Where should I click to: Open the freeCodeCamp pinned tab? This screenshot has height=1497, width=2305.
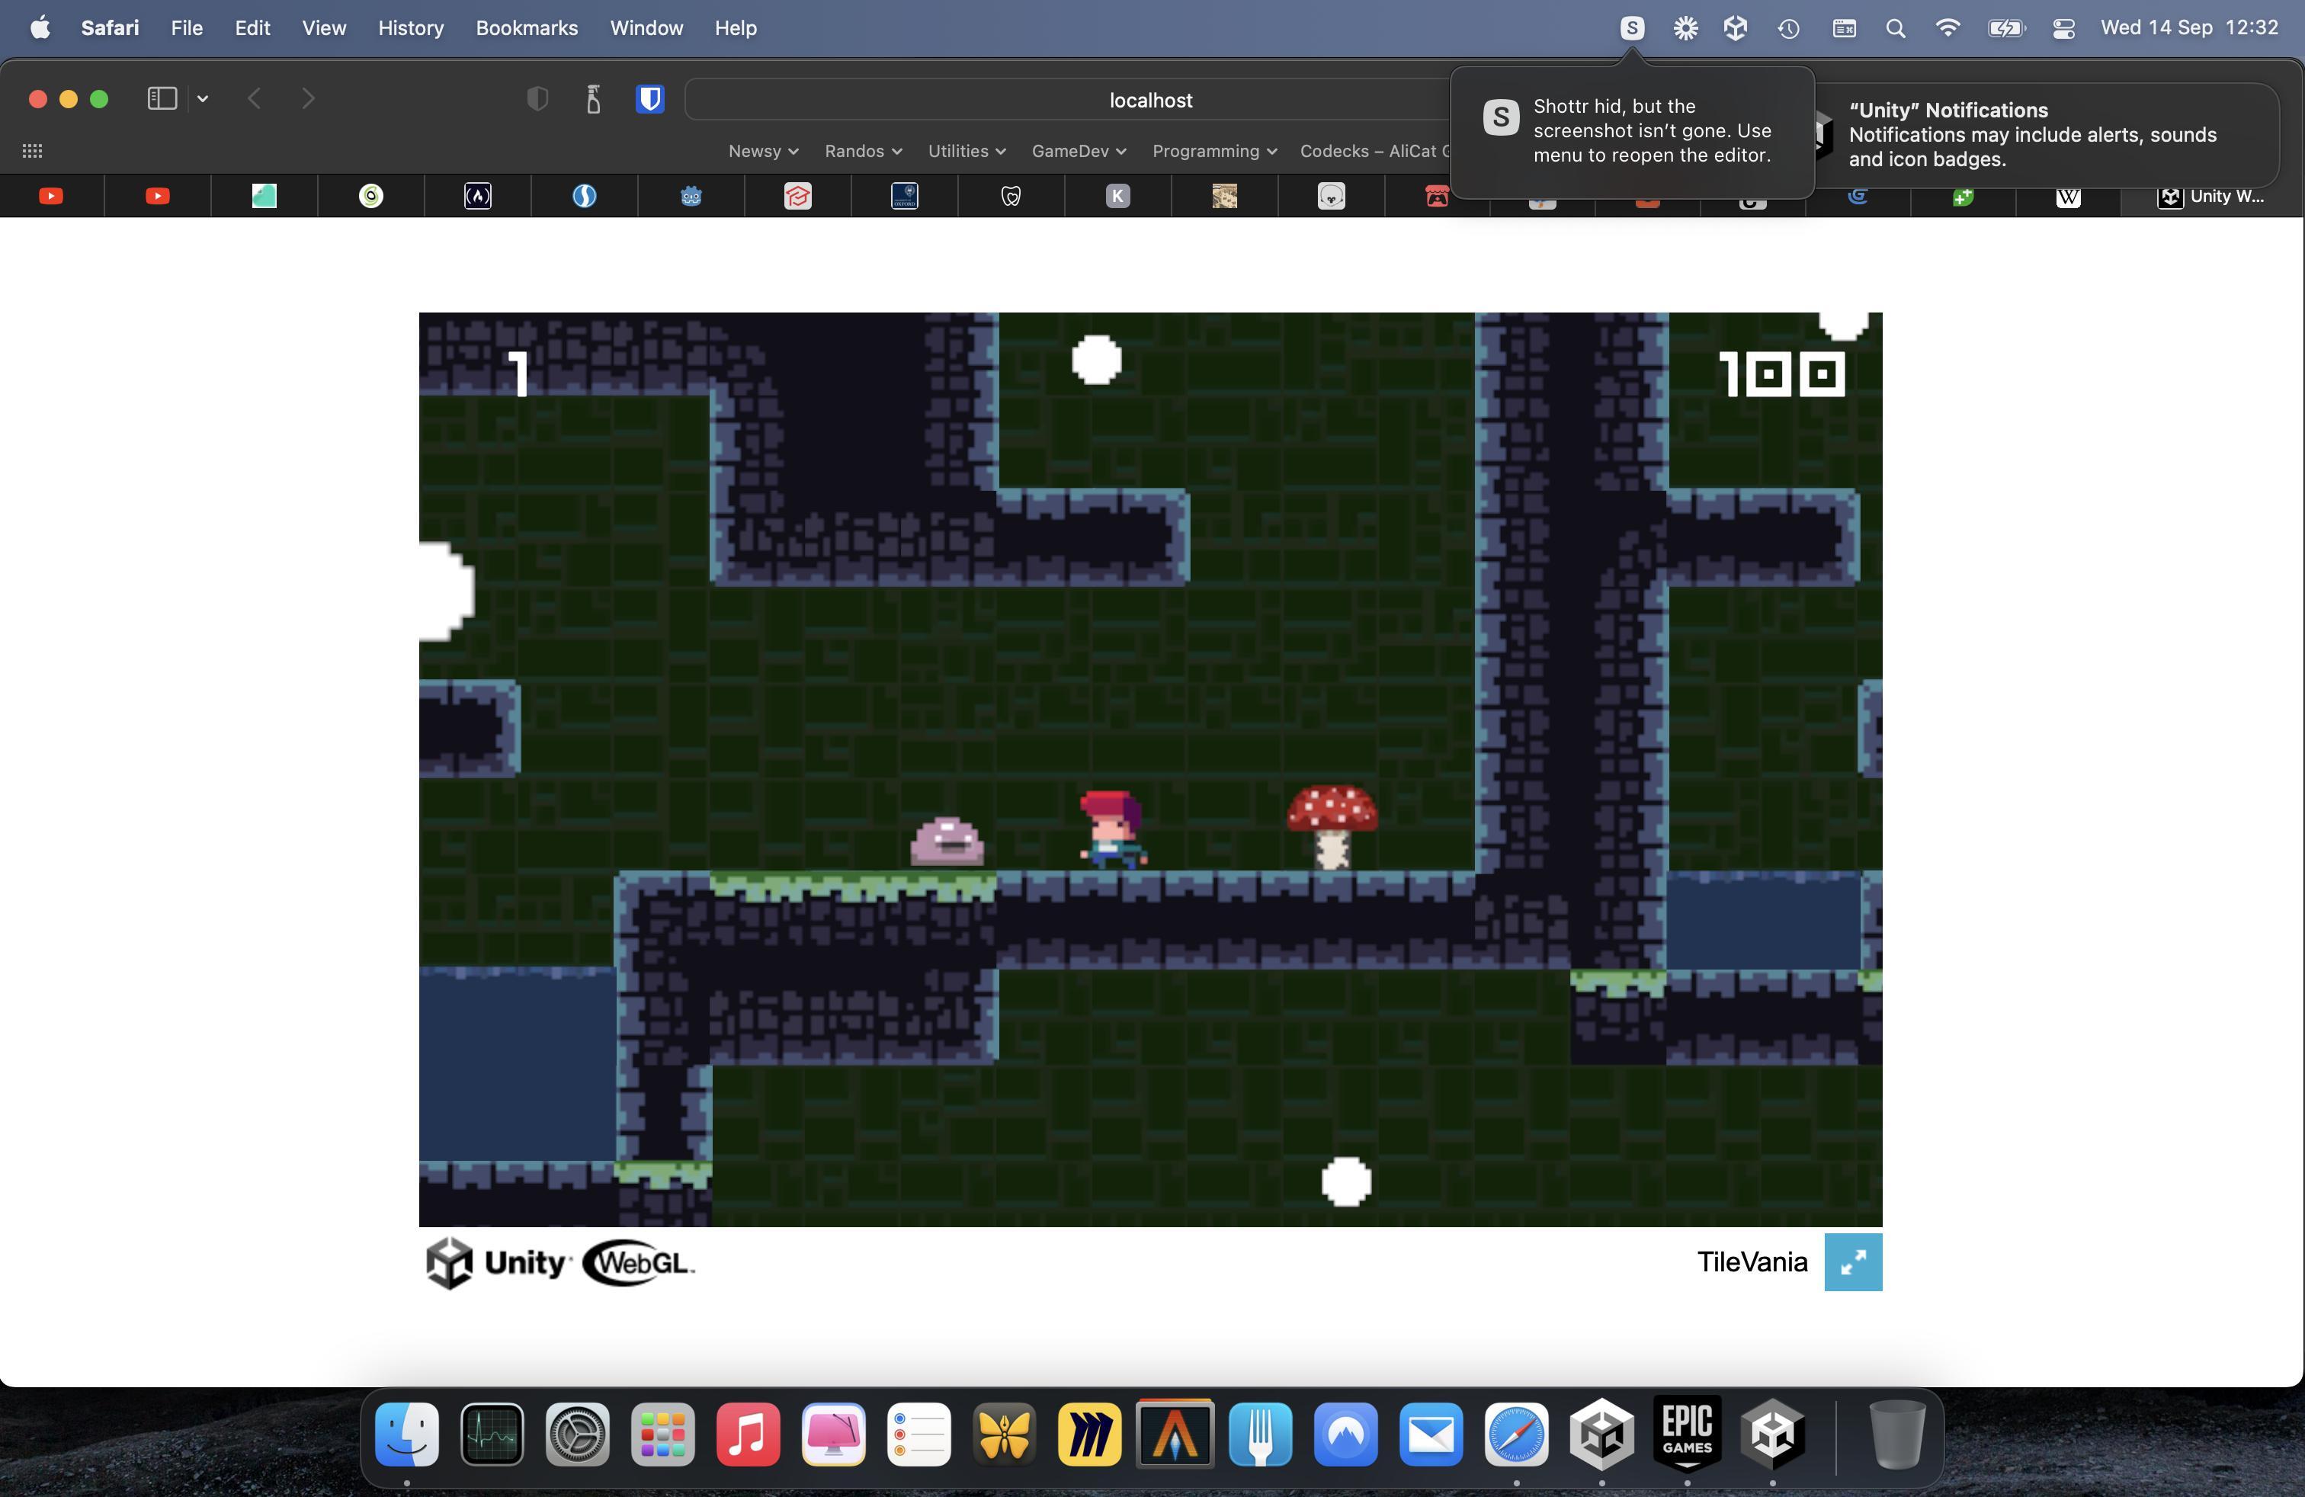477,197
